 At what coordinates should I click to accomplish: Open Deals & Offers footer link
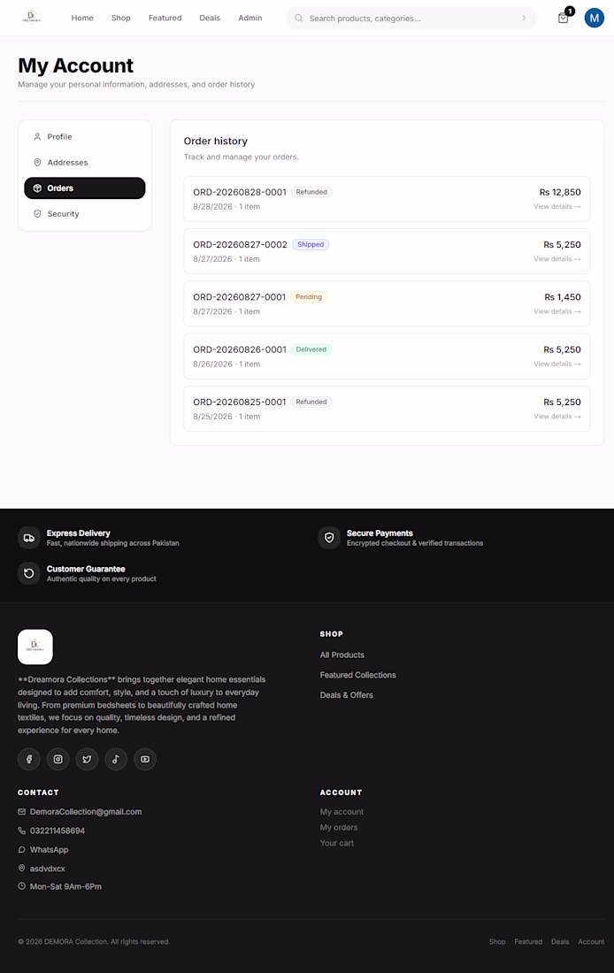347,695
